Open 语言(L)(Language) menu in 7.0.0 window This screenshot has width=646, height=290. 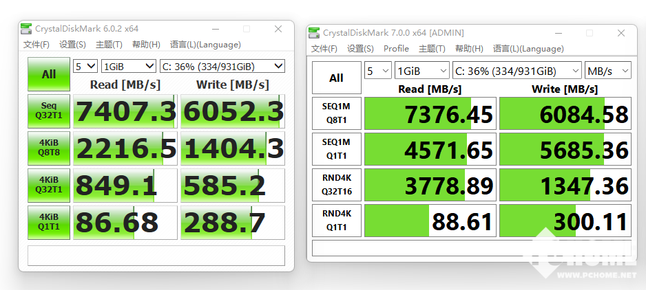(x=528, y=49)
